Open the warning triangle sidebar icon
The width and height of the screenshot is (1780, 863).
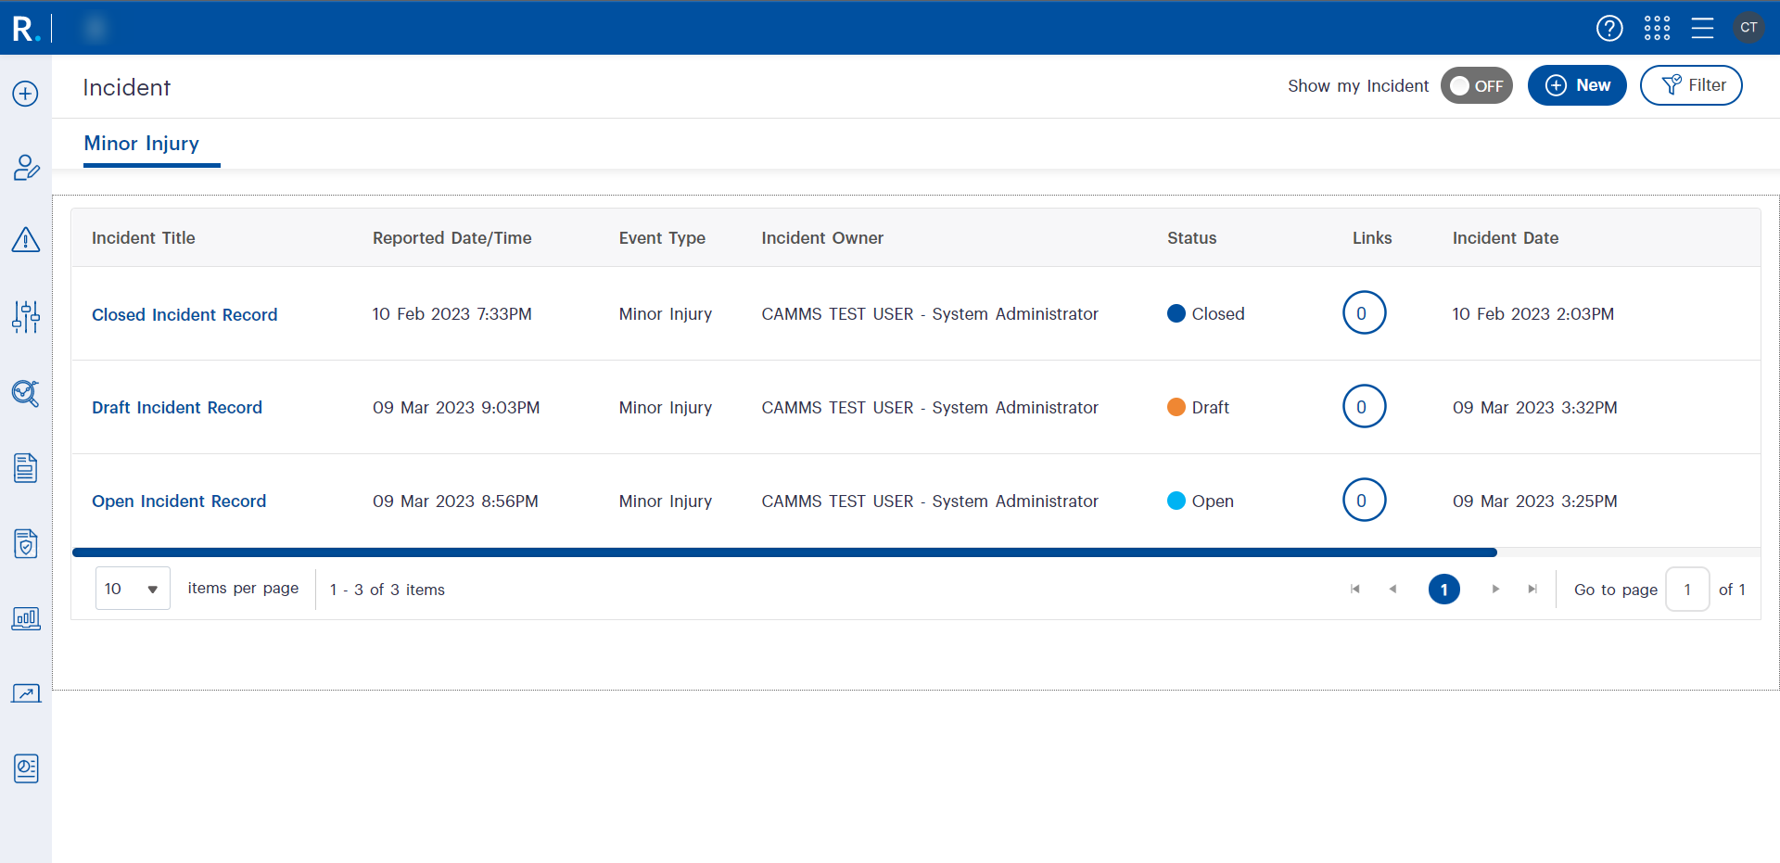(x=26, y=240)
